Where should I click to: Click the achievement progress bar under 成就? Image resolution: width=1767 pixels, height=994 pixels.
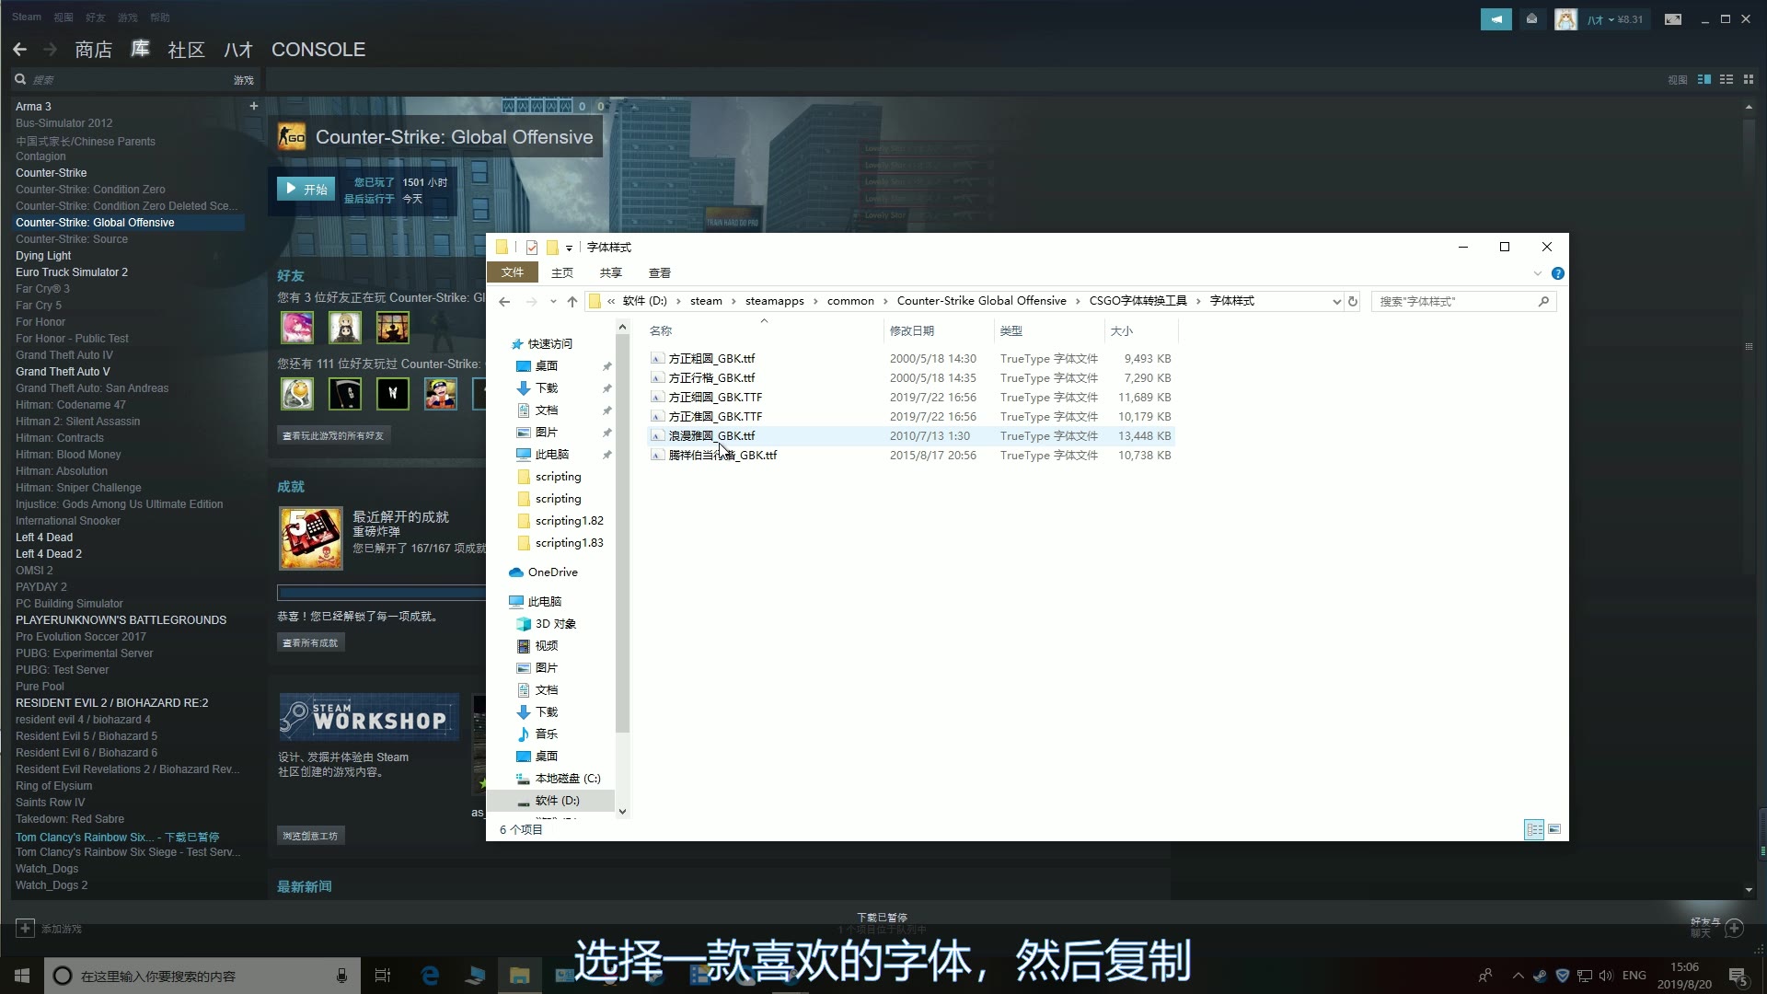[x=380, y=592]
